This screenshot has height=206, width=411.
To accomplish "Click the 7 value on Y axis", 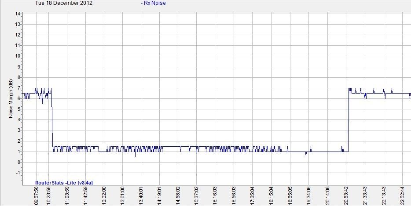I will 19,88.
